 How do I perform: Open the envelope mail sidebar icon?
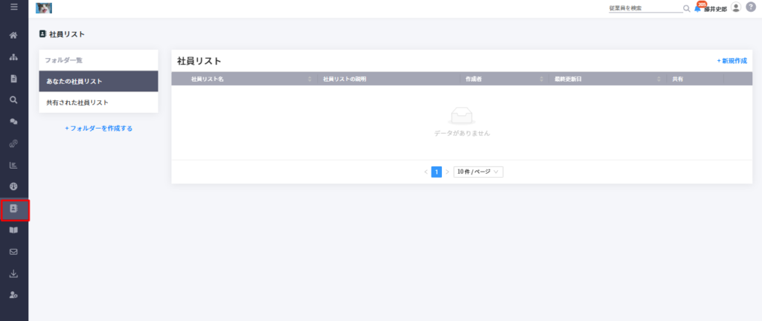tap(14, 252)
